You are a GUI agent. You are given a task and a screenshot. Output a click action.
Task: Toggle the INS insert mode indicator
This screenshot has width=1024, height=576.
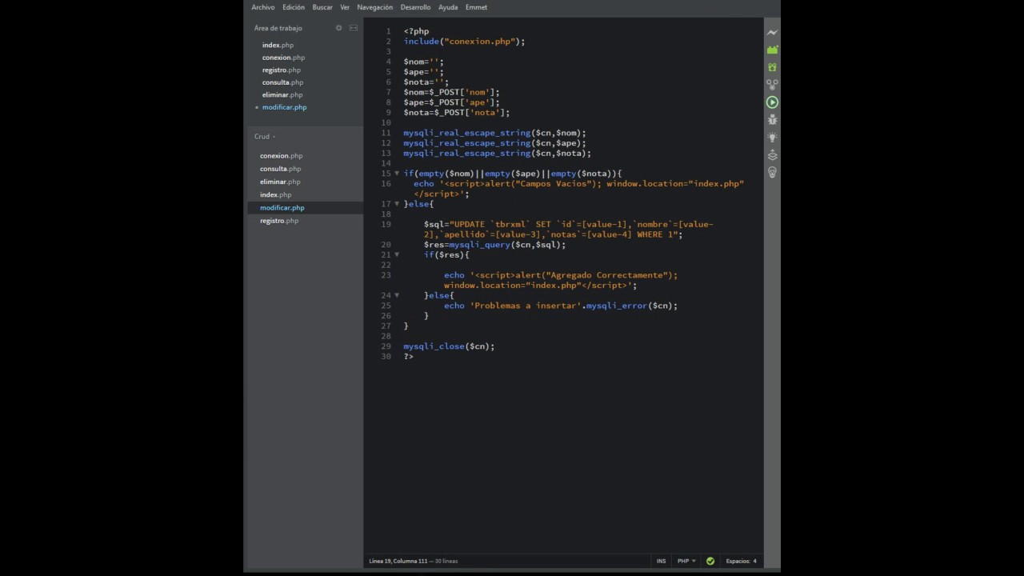(x=661, y=561)
